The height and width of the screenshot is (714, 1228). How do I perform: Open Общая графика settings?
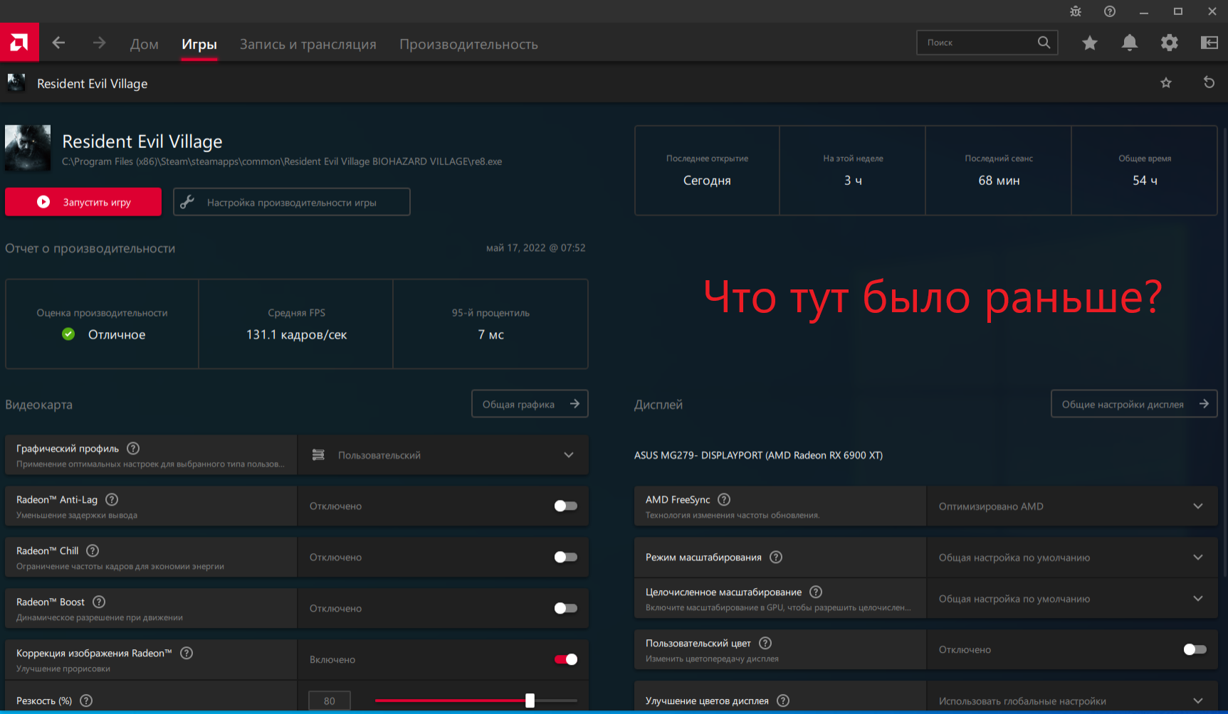click(x=530, y=404)
